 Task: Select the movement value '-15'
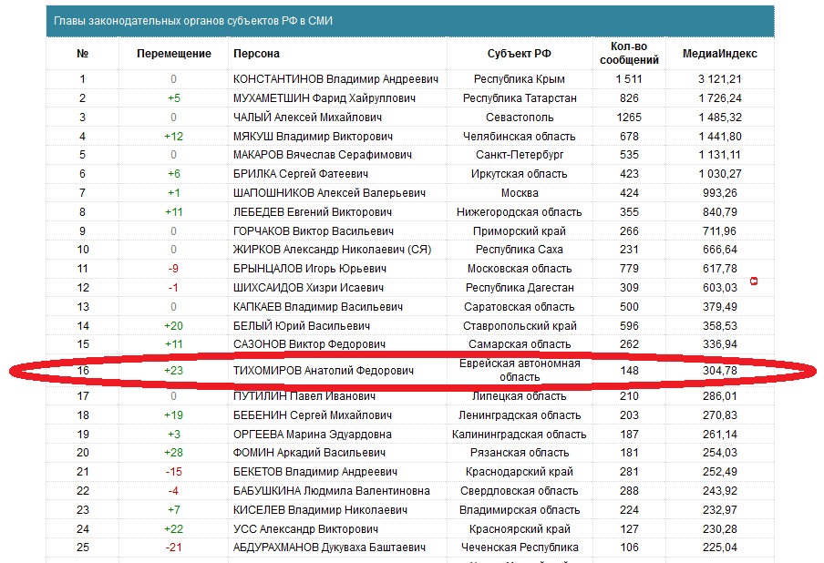[x=174, y=472]
